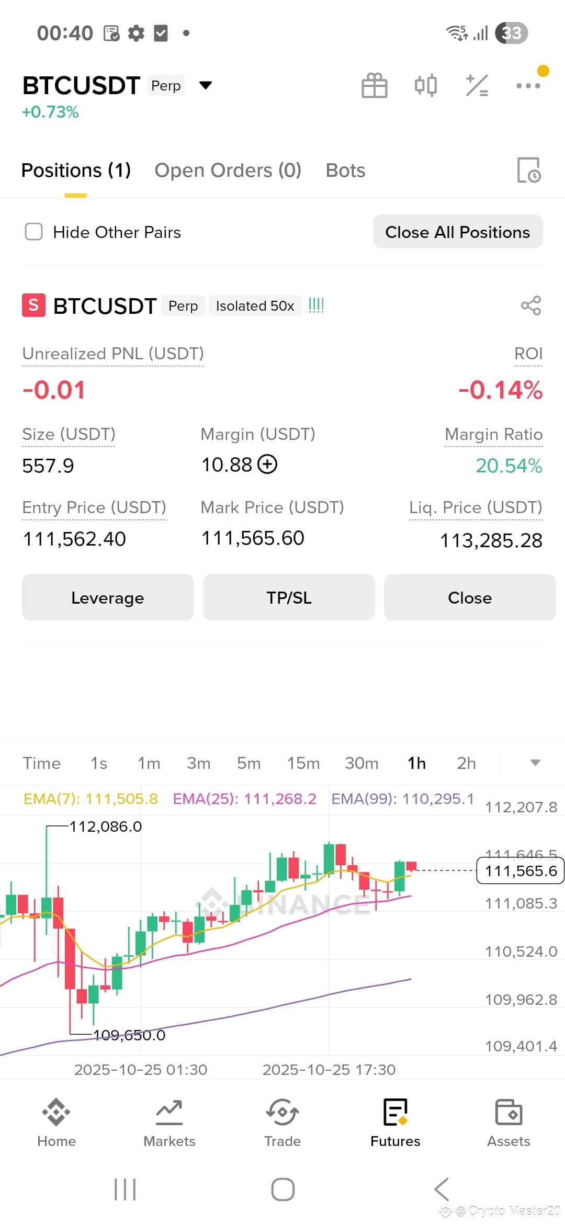Screen dimensions: 565x1224
Task: Tap Android back button
Action: 442,1189
